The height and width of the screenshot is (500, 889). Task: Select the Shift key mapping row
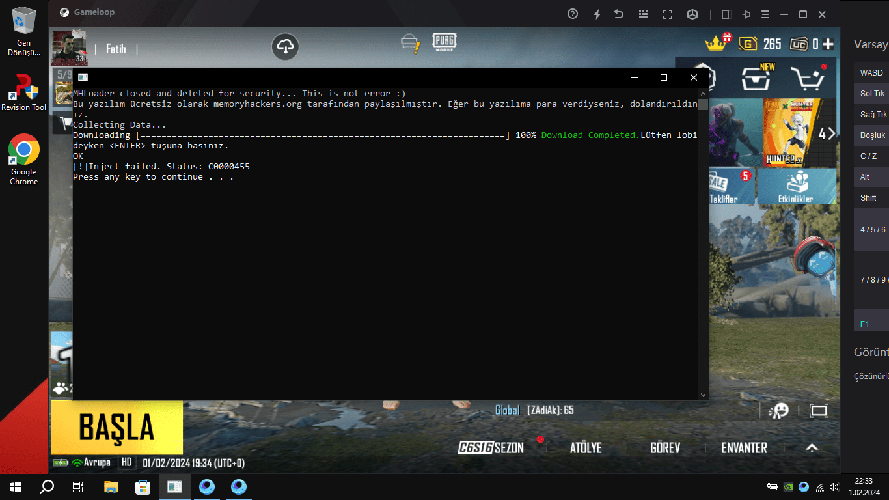(871, 198)
